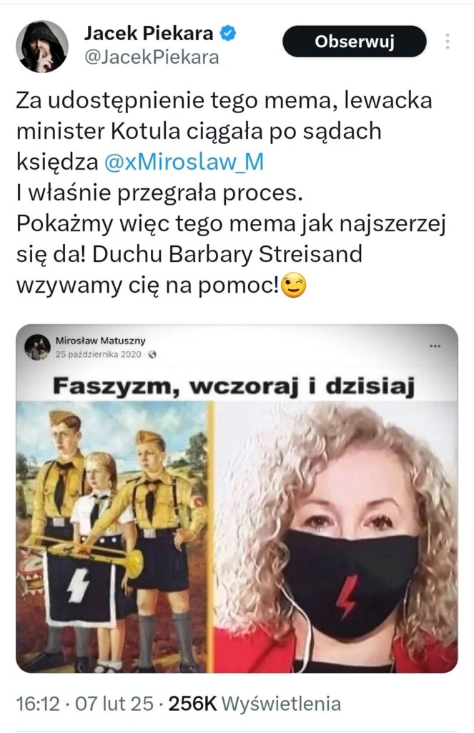Open the tweet's three-dot more options menu
Viewport: 474px width, 733px height.
pyautogui.click(x=448, y=42)
